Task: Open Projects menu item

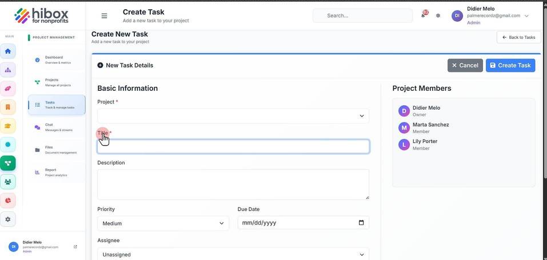Action: 57,82
